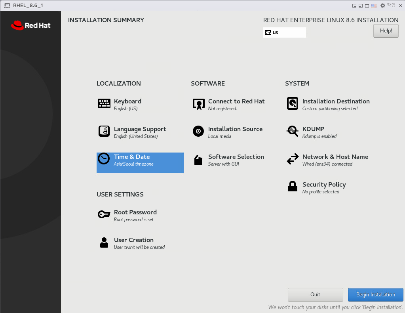
Task: Click the US flag keyboard icon in the title bar
Action: click(374, 6)
